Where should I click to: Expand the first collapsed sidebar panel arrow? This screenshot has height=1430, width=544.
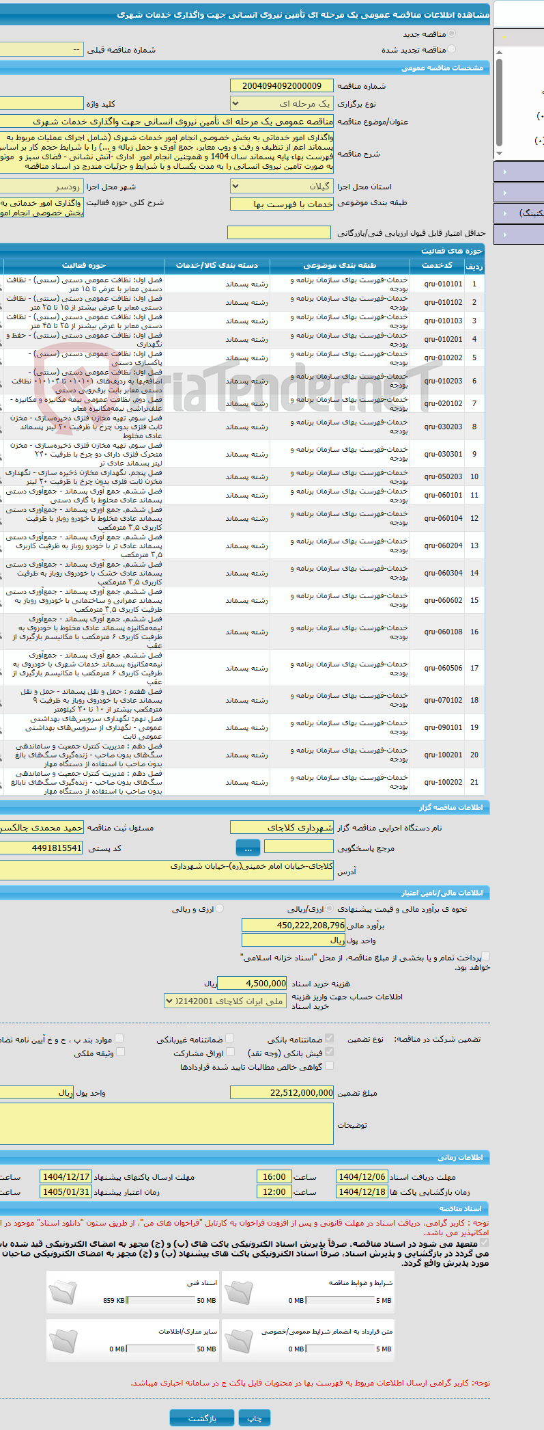504,172
